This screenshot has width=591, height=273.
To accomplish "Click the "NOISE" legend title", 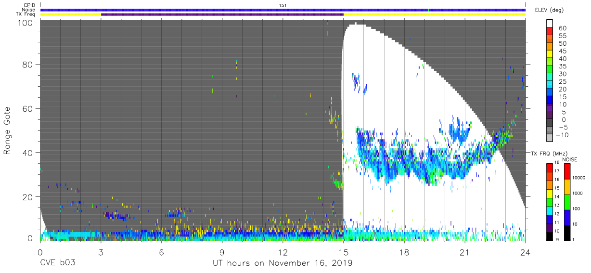I will tap(569, 159).
